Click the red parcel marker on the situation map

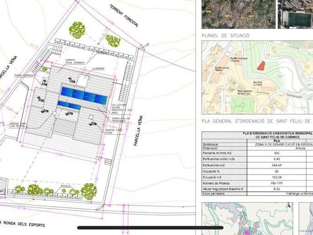[261, 66]
